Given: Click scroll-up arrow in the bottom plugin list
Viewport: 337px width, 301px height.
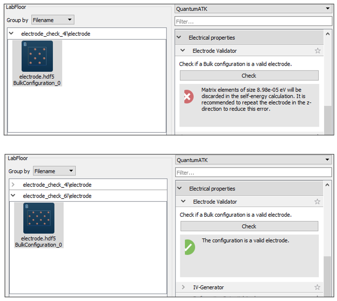Looking at the screenshot, I should (327, 185).
